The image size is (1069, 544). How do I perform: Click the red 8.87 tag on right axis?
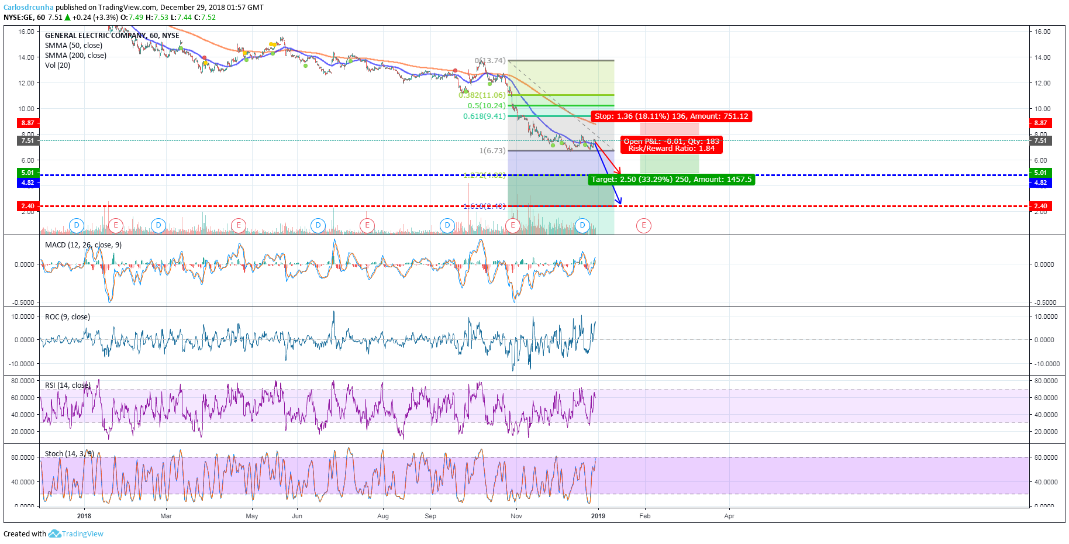(1040, 123)
